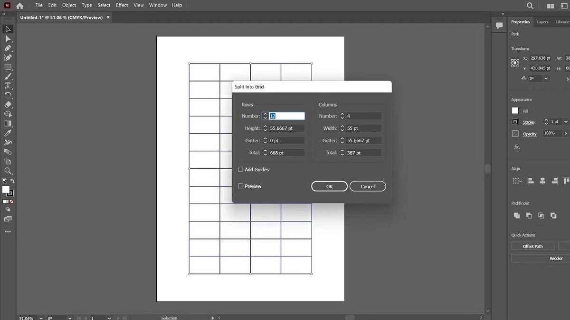Viewport: 570px width, 320px height.
Task: Apply Horizontal Align Left
Action: (531, 181)
